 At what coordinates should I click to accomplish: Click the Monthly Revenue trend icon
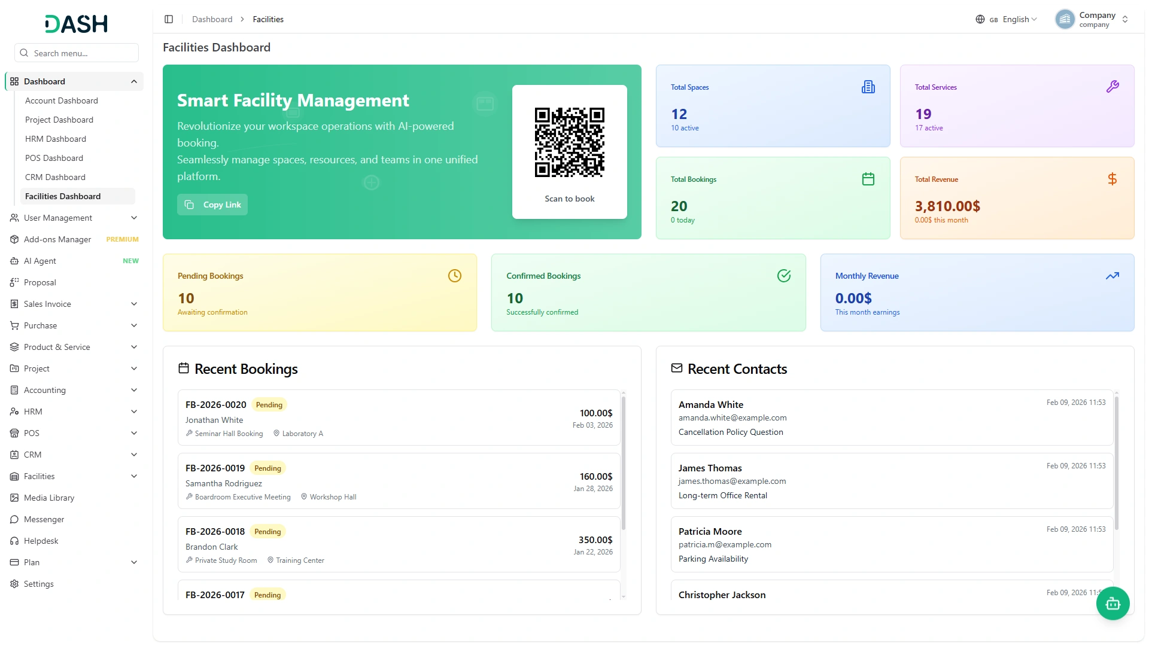point(1112,276)
